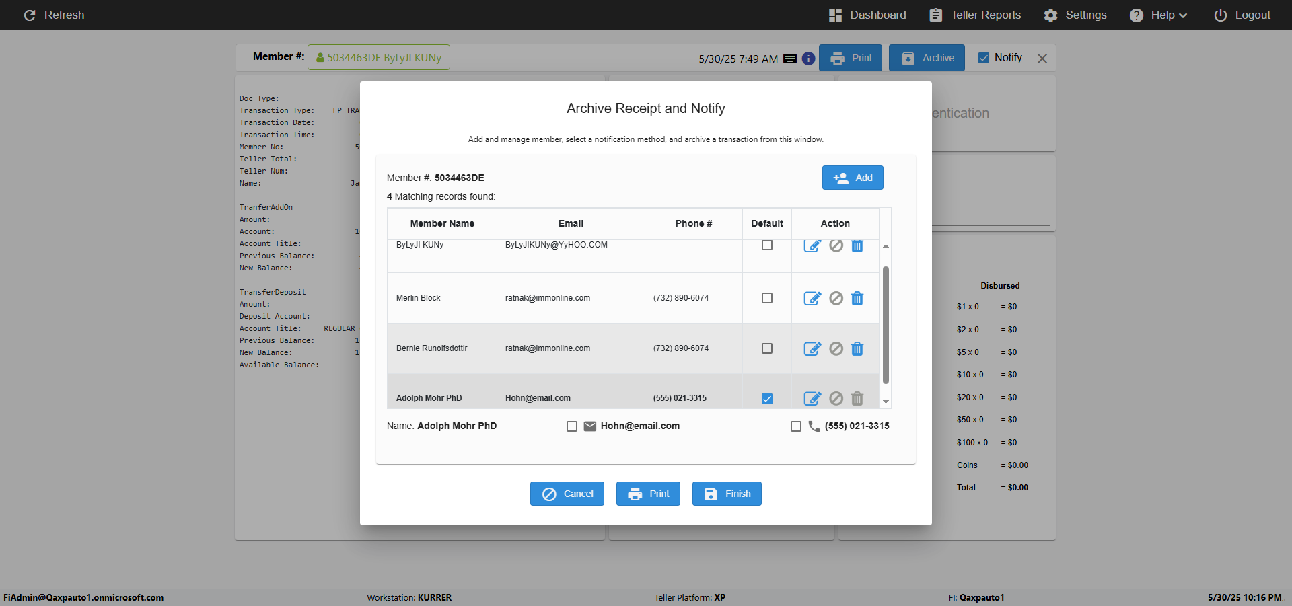Set ByLyJI KUNy as default
This screenshot has height=606, width=1292.
[x=767, y=245]
